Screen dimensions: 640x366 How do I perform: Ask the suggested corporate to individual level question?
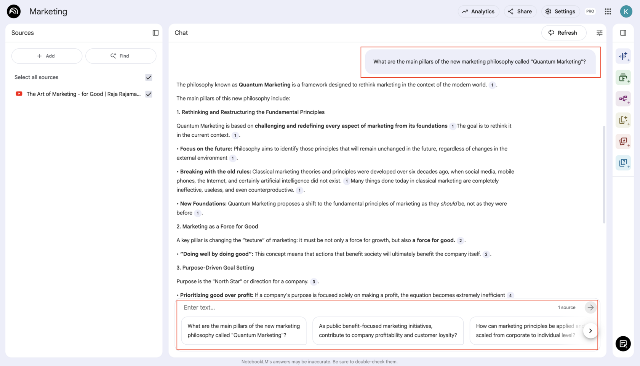pos(530,331)
